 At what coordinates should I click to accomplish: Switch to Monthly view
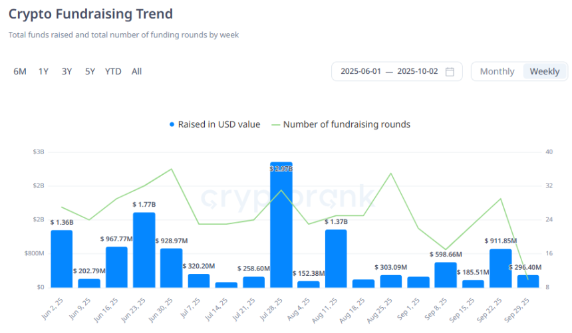(x=497, y=72)
